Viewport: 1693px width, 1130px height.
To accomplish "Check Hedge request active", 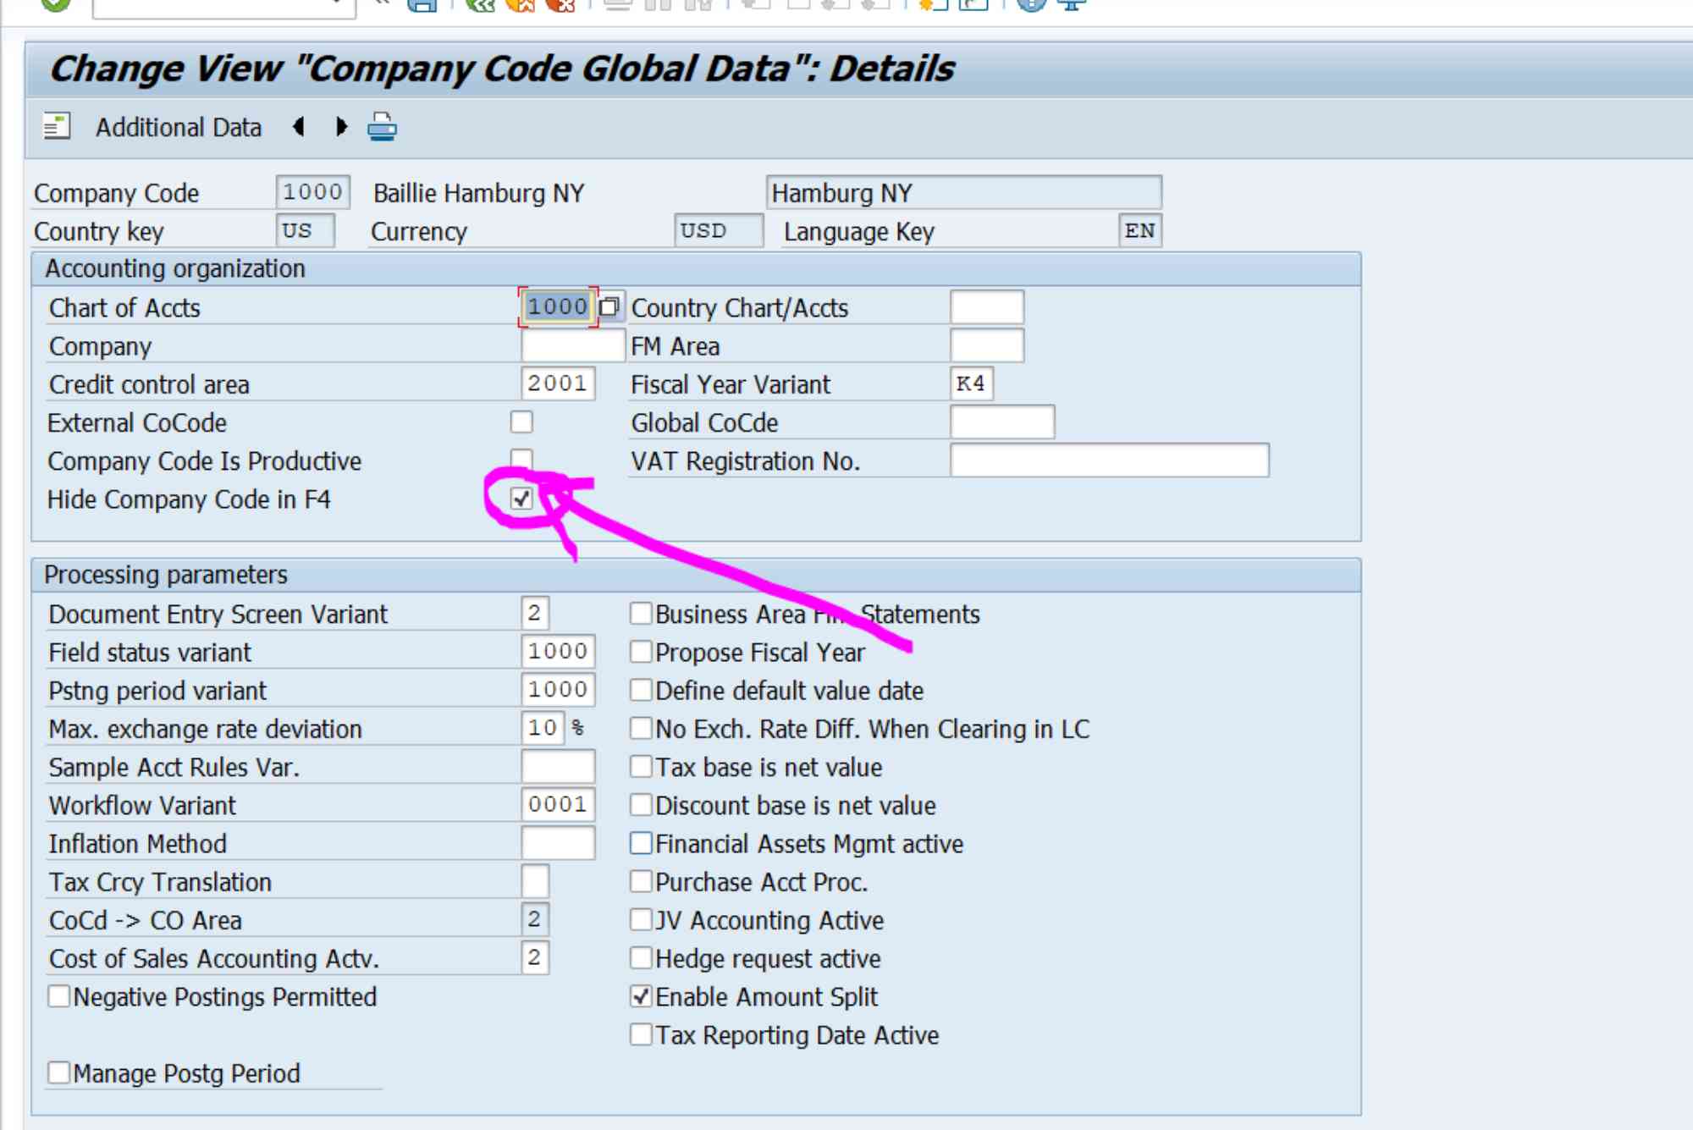I will (x=641, y=958).
